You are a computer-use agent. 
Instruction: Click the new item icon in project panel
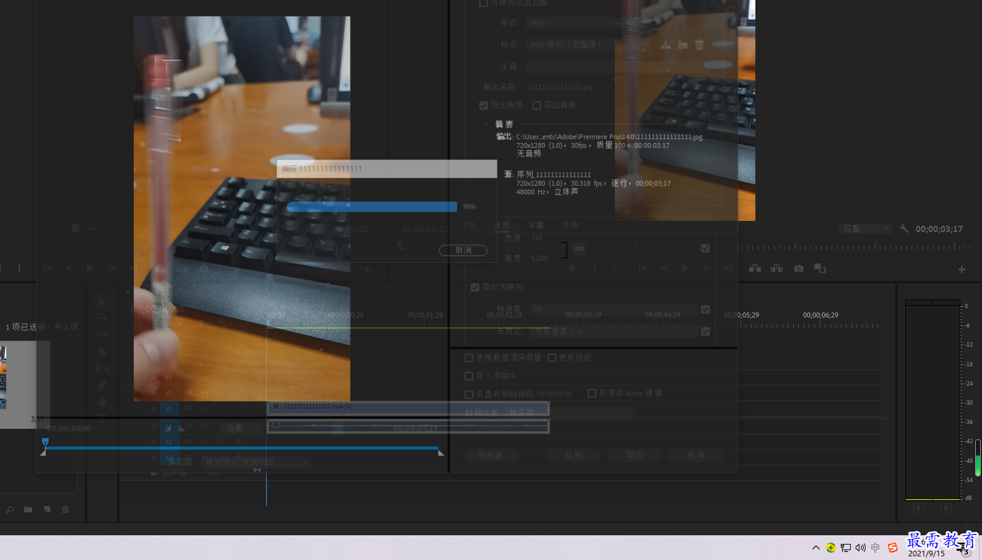click(47, 509)
